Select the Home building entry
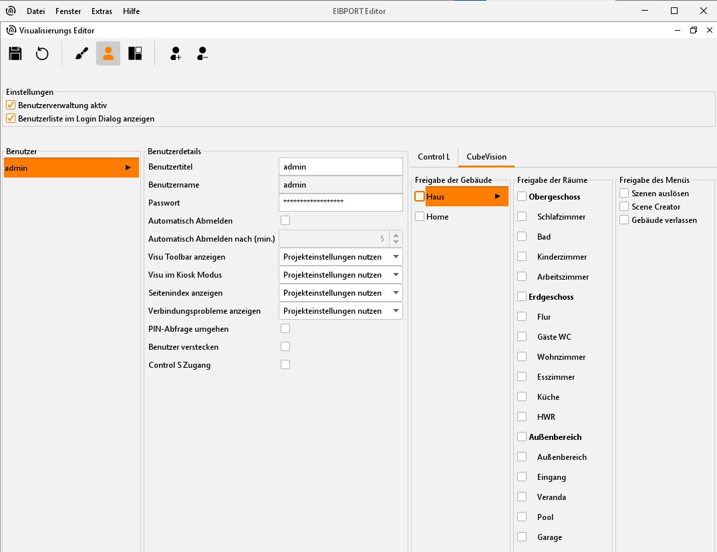 pyautogui.click(x=438, y=217)
